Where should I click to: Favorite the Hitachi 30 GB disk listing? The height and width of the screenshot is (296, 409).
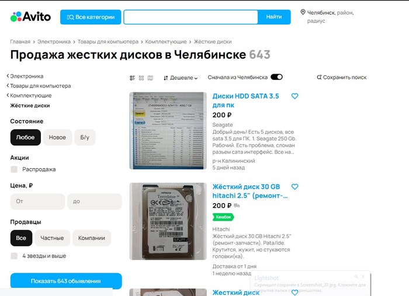(x=294, y=187)
